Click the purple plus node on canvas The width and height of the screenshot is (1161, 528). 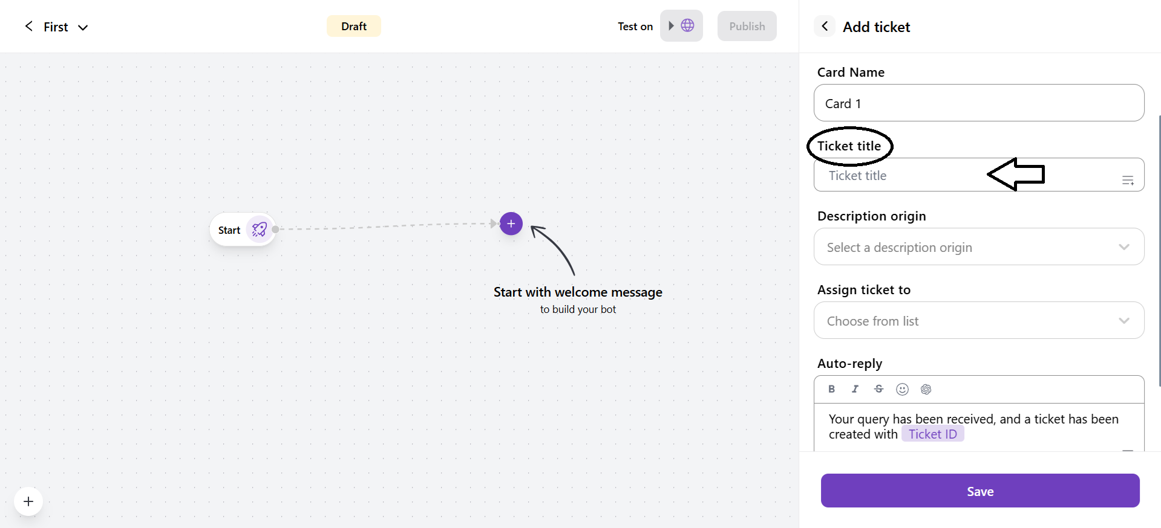pos(511,224)
